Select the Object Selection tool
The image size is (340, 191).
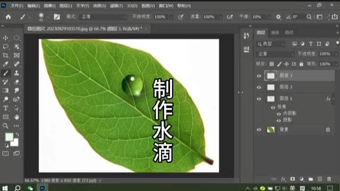[x=16, y=47]
